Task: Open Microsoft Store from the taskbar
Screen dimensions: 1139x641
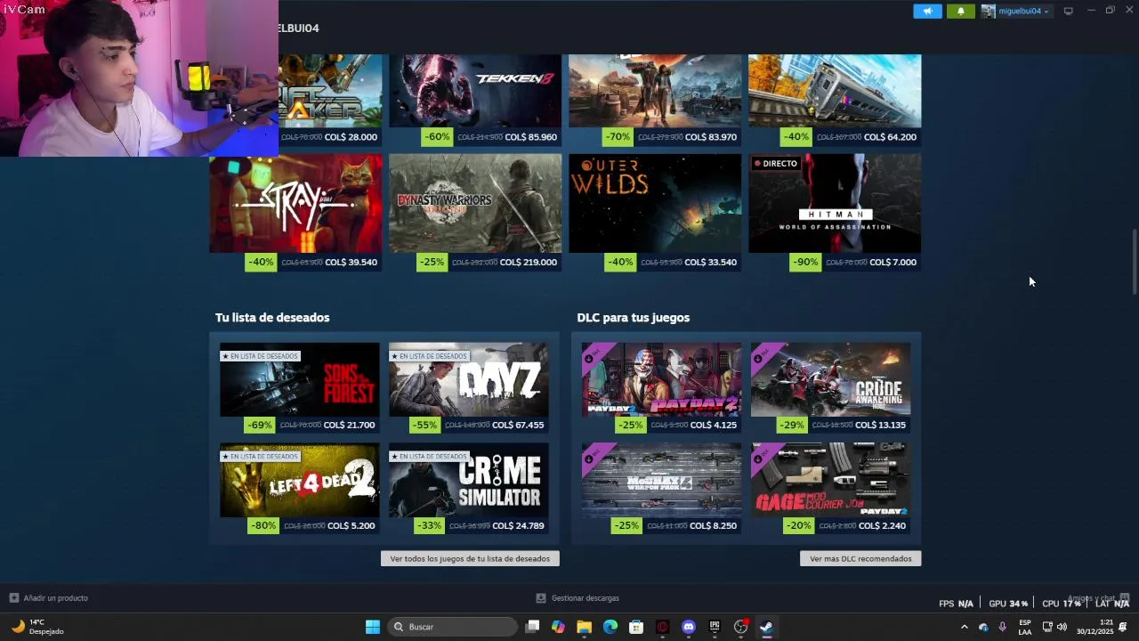Action: pyautogui.click(x=636, y=627)
